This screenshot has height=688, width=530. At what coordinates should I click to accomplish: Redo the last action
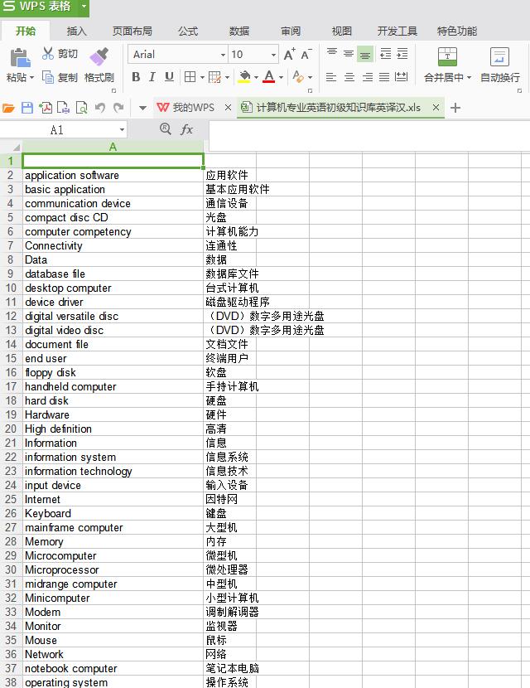[118, 108]
